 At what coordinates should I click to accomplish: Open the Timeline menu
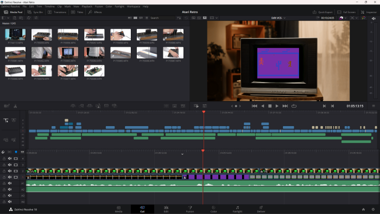point(49,7)
